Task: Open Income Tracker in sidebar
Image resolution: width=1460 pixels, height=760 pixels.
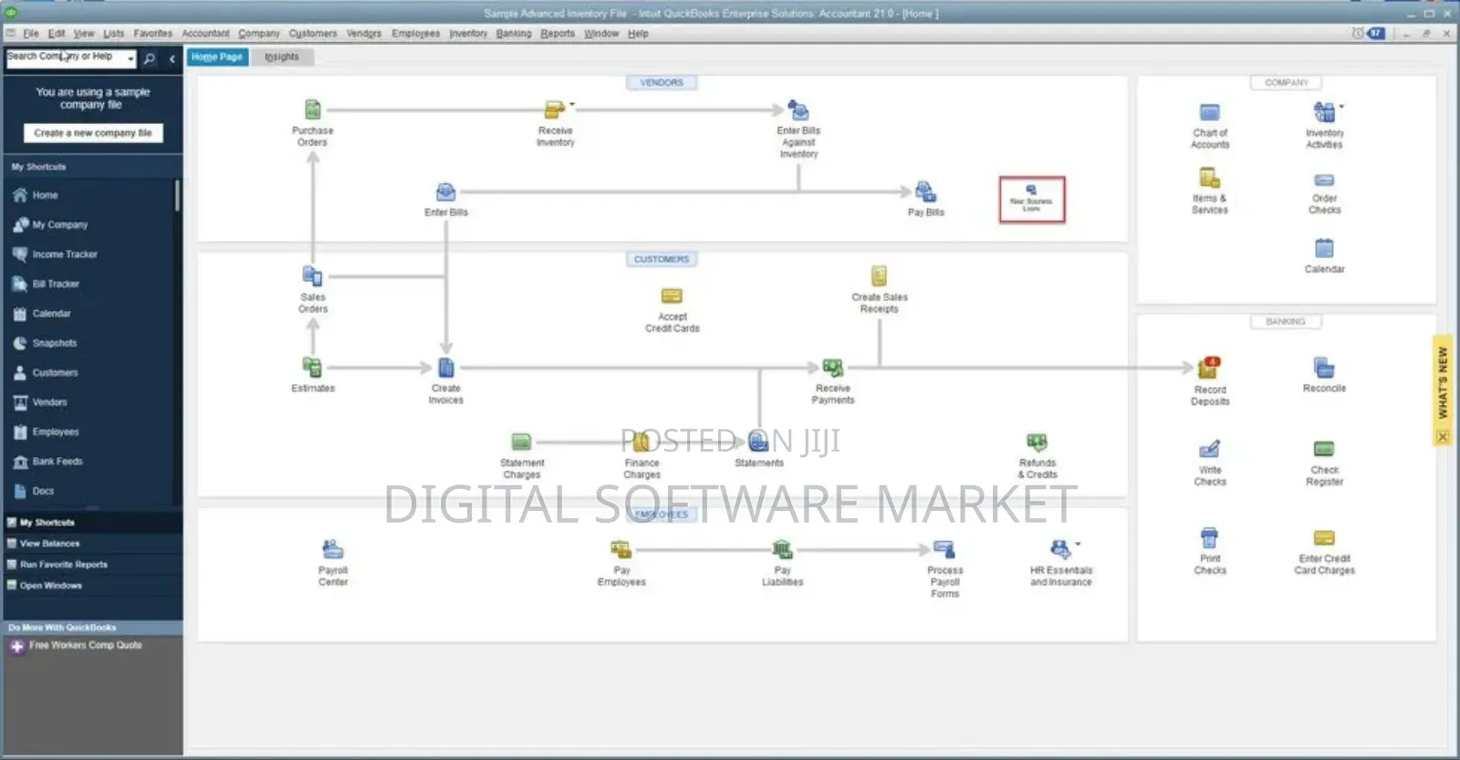Action: click(64, 255)
